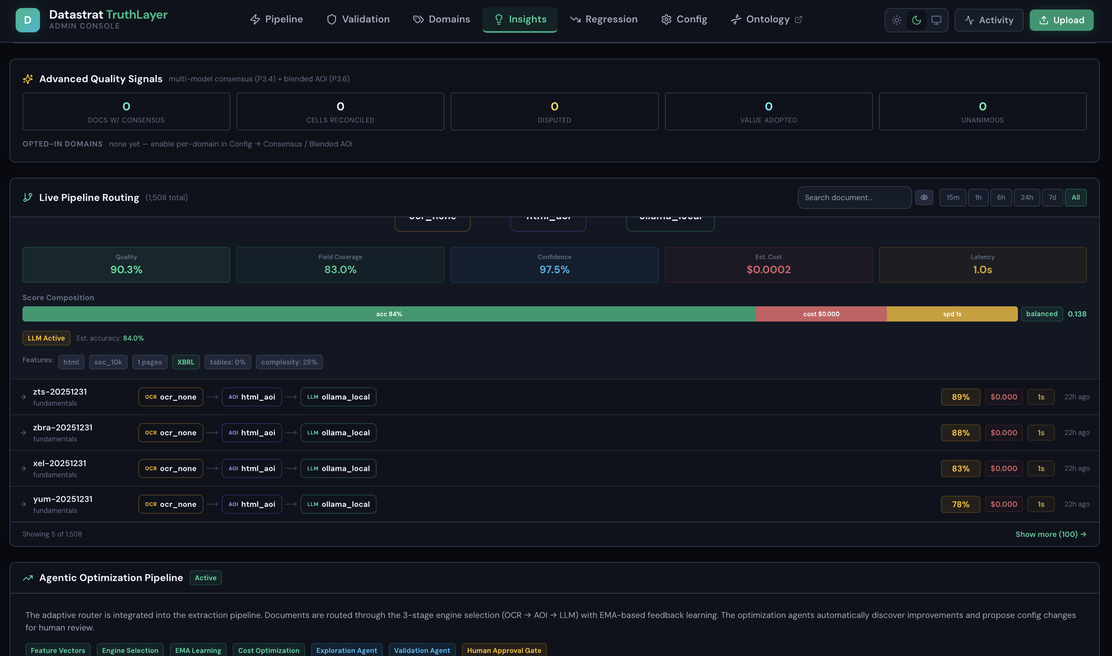1112x656 pixels.
Task: Open the Validation tab
Action: 358,19
